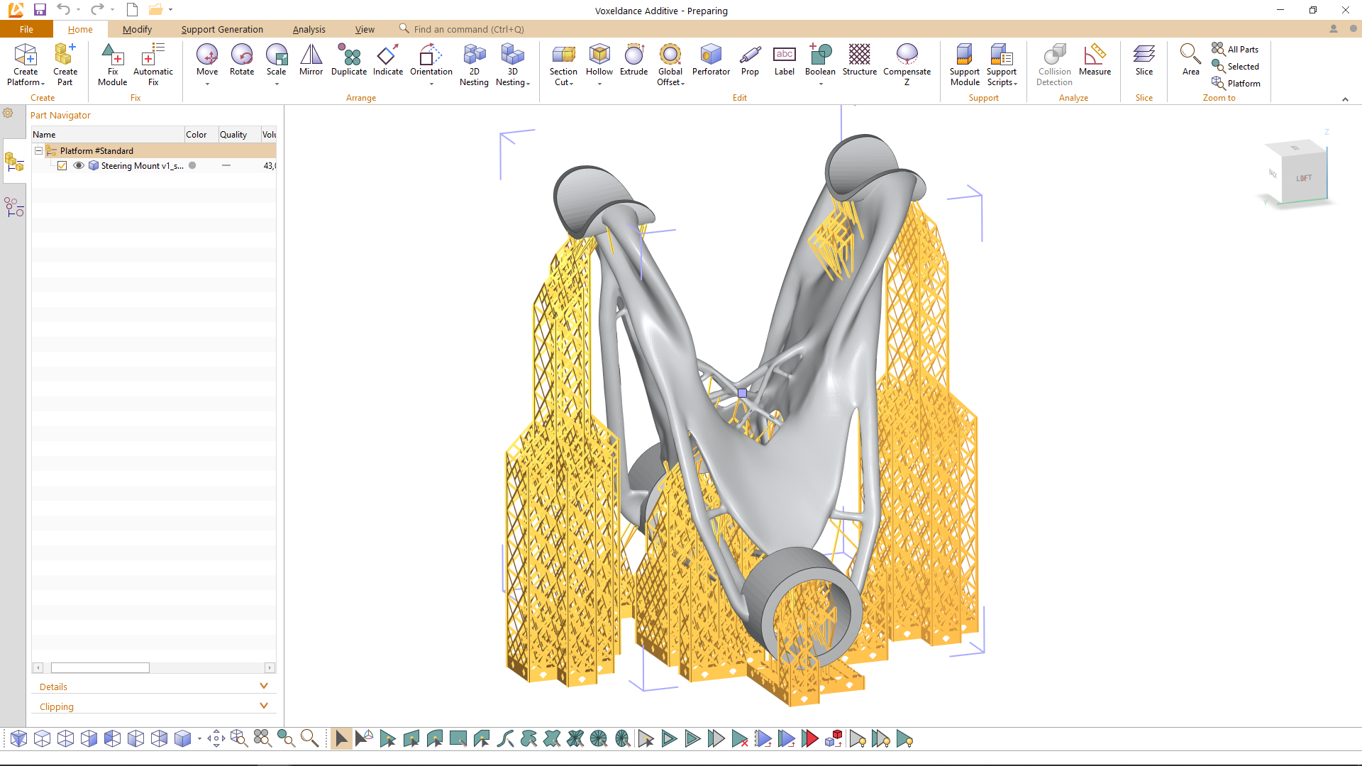
Task: Click the Steering Mount color swatch
Action: pos(192,166)
